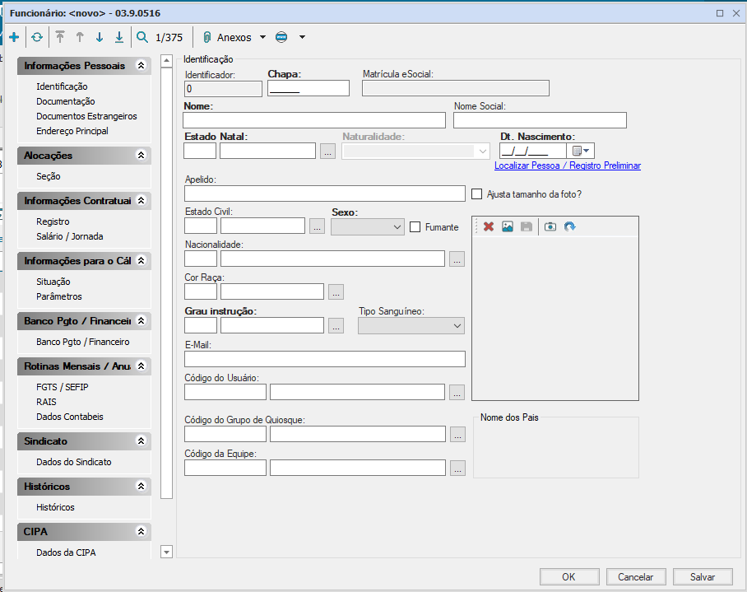747x592 pixels.
Task: Open the Sexo dropdown
Action: pyautogui.click(x=367, y=226)
